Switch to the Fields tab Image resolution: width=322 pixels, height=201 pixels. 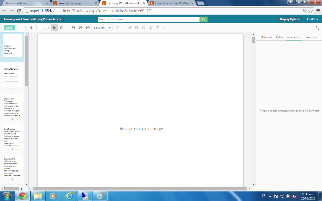pyautogui.click(x=279, y=37)
